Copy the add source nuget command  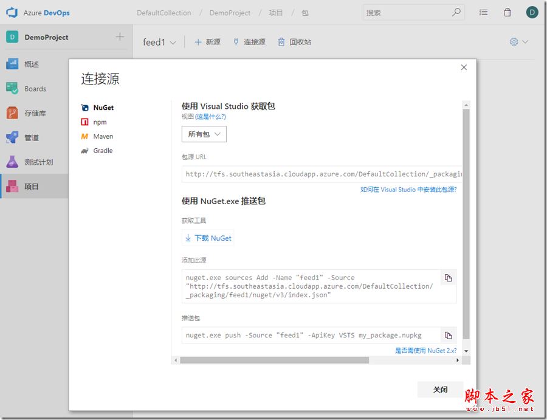[x=449, y=278]
